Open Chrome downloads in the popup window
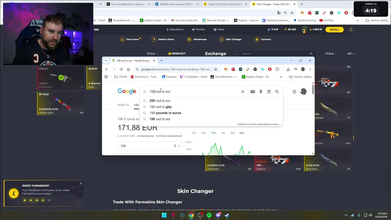391x220 pixels. tap(288, 69)
